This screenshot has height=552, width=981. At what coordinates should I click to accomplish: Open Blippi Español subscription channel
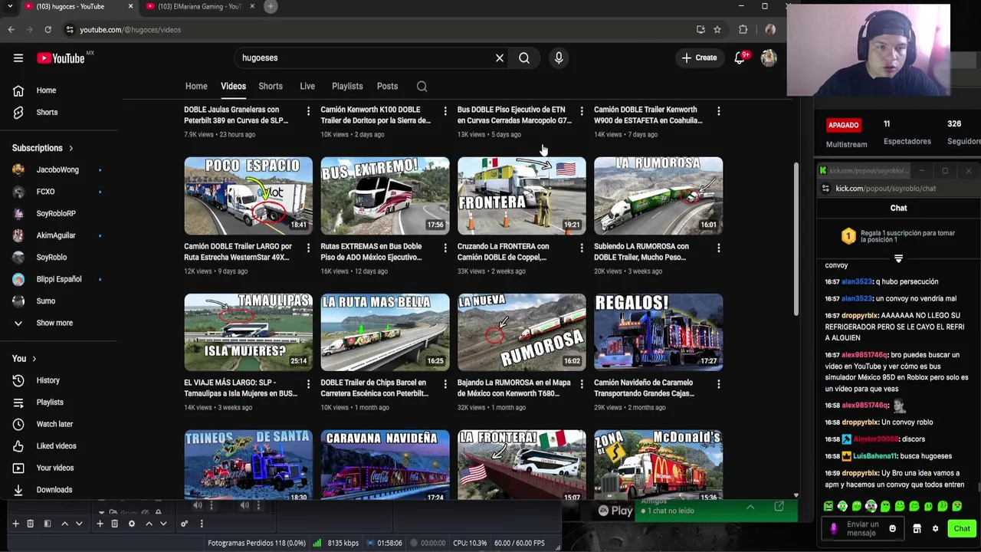pyautogui.click(x=58, y=279)
